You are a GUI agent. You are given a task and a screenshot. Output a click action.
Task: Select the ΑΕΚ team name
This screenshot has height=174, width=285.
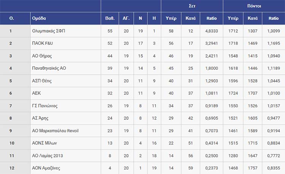click(36, 93)
